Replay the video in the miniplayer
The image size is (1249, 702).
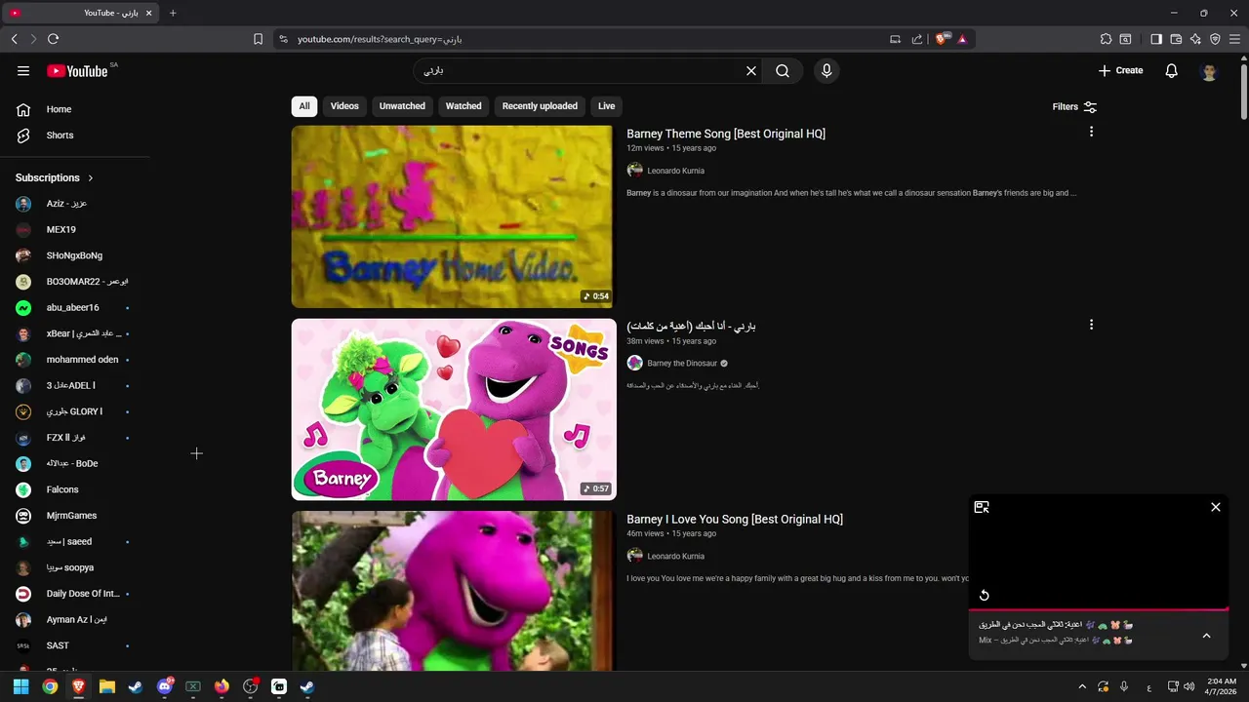[x=984, y=596]
